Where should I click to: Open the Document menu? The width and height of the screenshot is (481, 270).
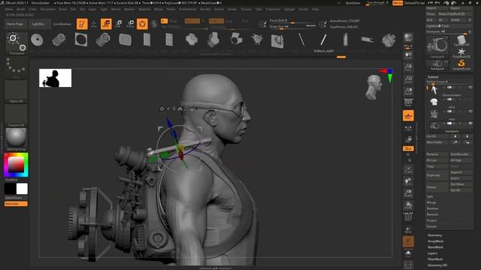point(48,10)
